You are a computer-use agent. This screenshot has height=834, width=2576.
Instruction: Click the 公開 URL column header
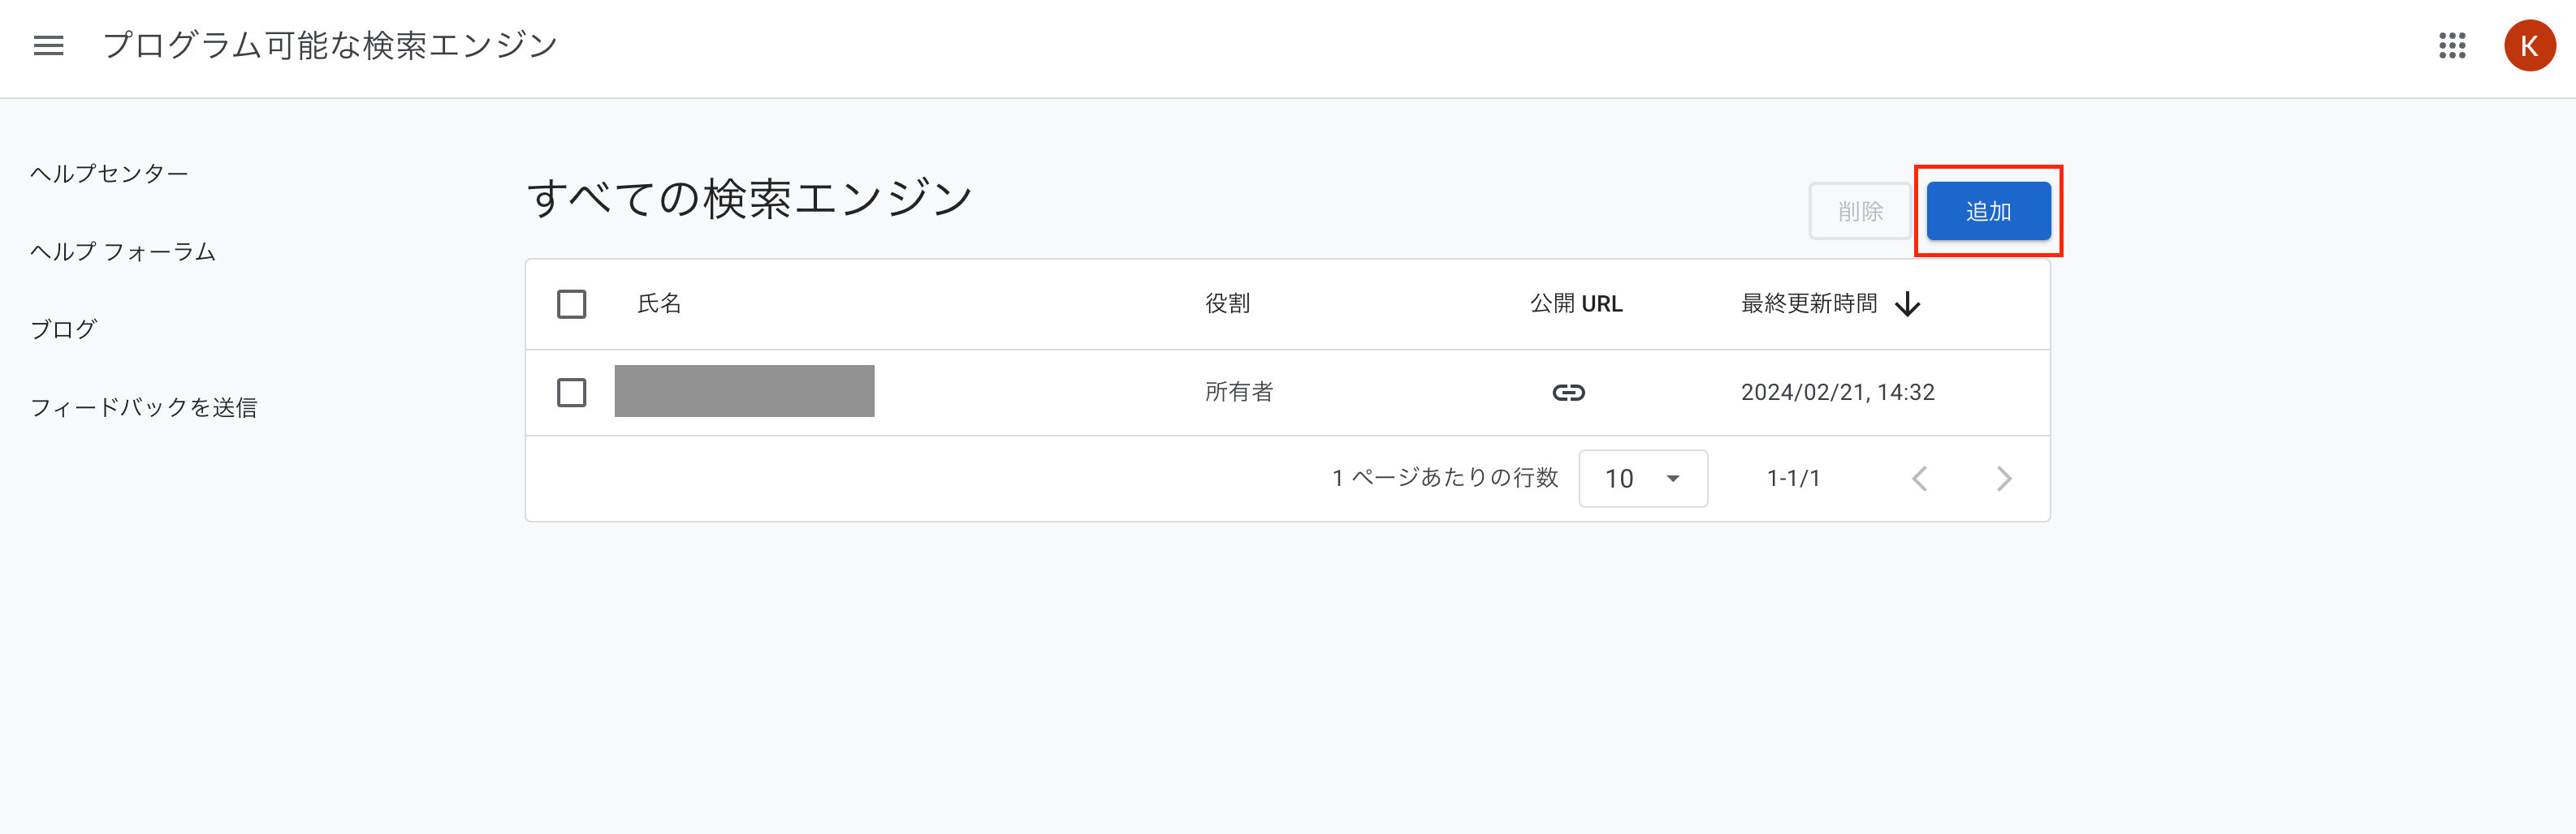pos(1575,303)
